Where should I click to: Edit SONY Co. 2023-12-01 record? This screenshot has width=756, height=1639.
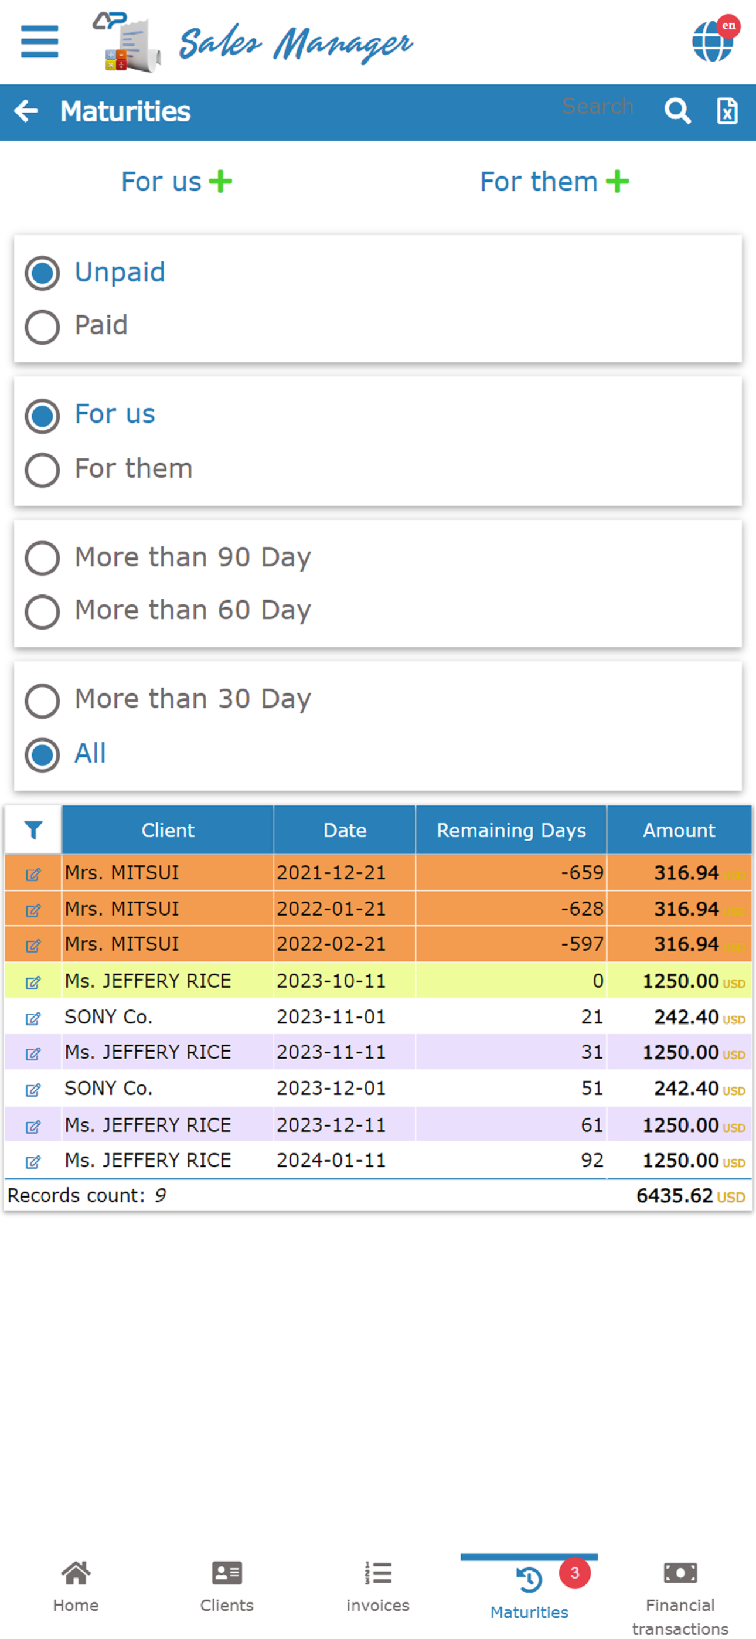tap(33, 1090)
